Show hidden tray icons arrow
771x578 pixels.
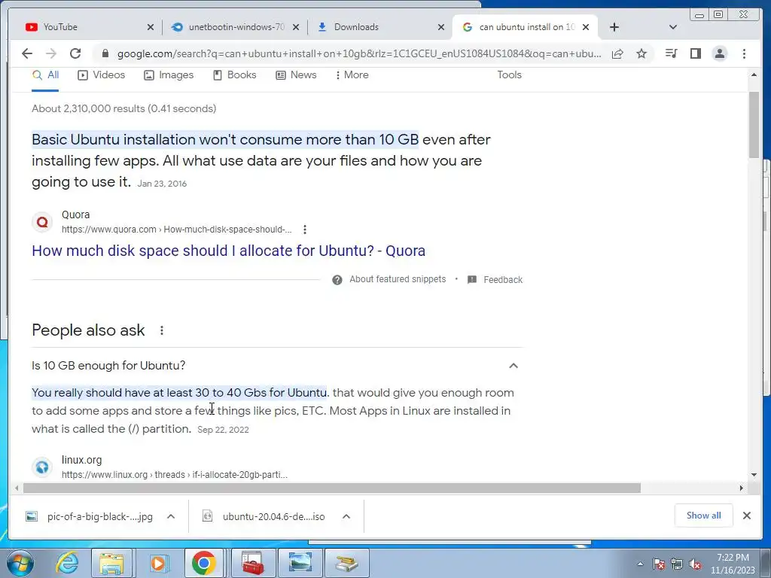pyautogui.click(x=640, y=564)
